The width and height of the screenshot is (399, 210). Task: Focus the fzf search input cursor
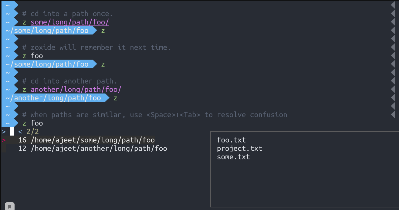[x=12, y=132]
